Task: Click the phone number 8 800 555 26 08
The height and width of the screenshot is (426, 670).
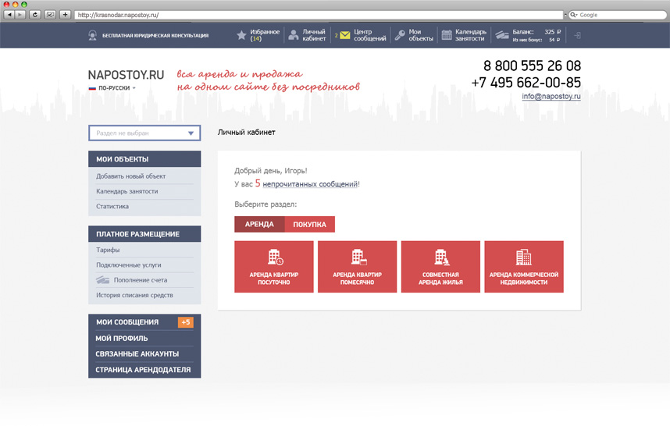Action: [532, 66]
